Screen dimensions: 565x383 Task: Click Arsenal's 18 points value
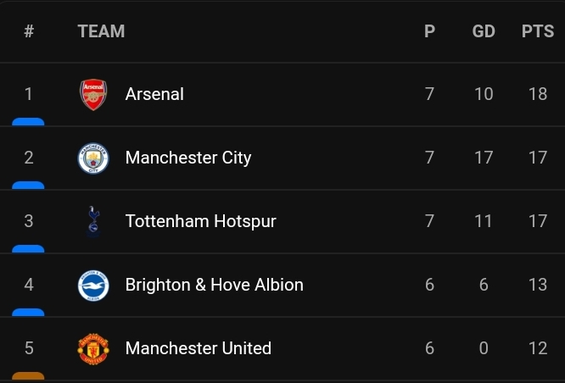click(538, 94)
